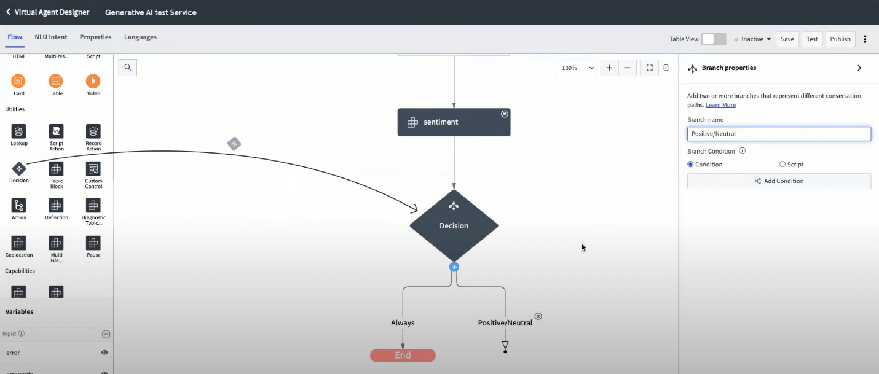Click the Branch Condition info icon
The image size is (879, 374).
click(x=742, y=150)
